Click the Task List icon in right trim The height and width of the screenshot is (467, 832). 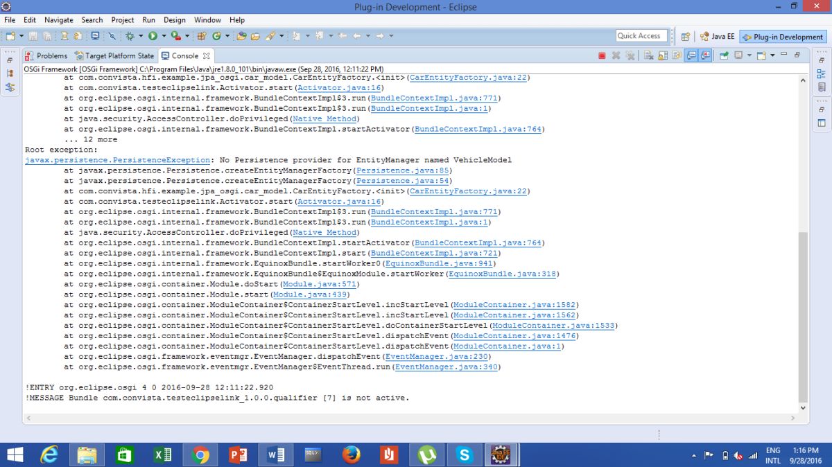tap(822, 87)
